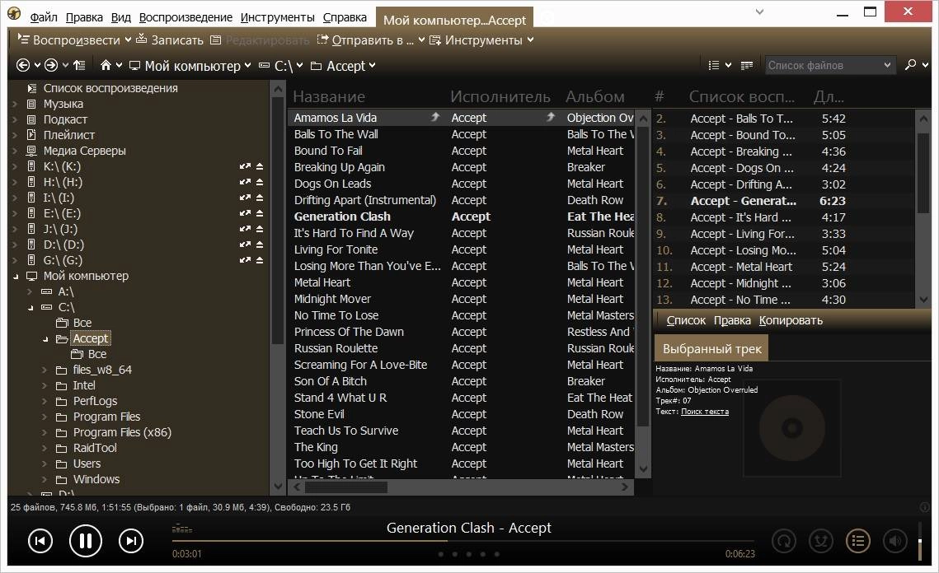Open the C:\ breadcrumb dropdown
Viewport: 939px width, 573px height.
299,65
